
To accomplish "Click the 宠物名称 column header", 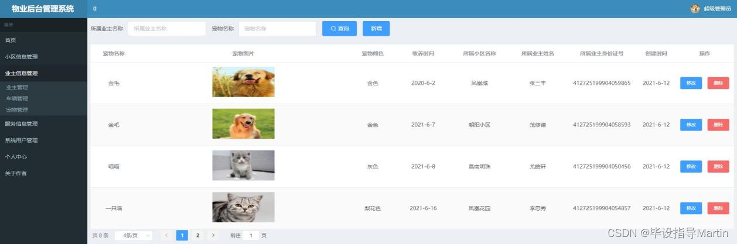I will point(114,53).
